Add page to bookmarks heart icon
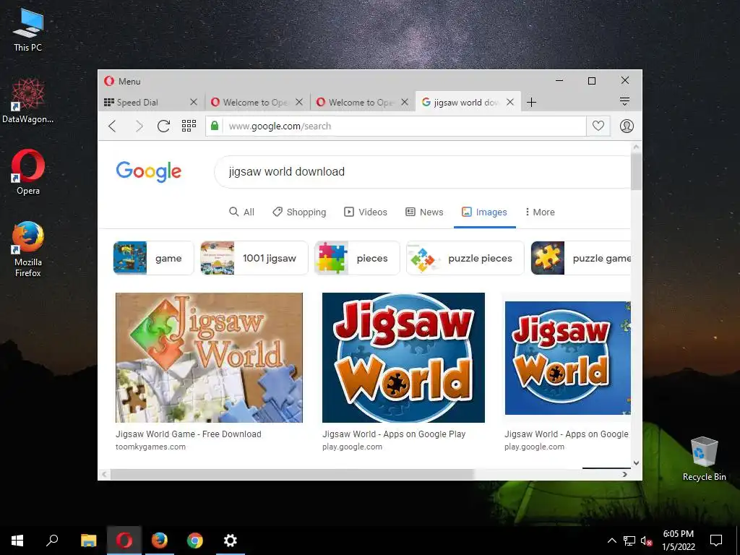The width and height of the screenshot is (740, 555). pos(598,126)
